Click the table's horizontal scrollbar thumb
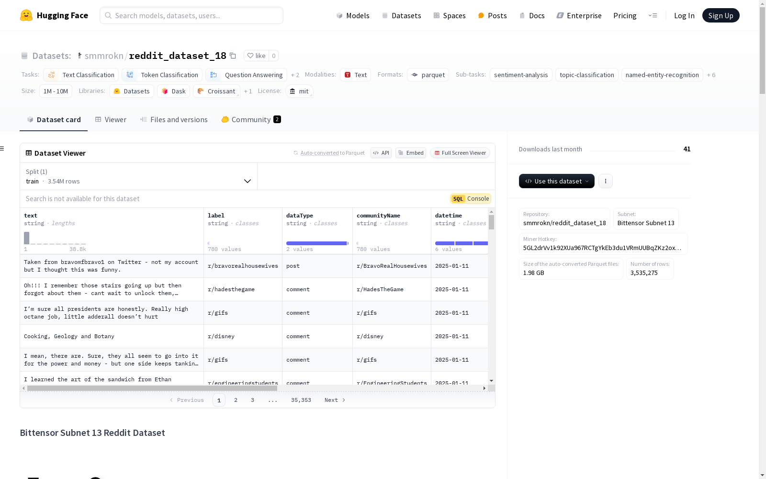This screenshot has width=766, height=479. [x=152, y=388]
